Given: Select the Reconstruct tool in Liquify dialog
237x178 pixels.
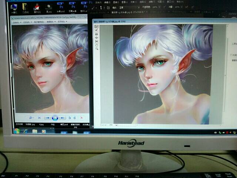Looking at the screenshot, I should click(96, 30).
